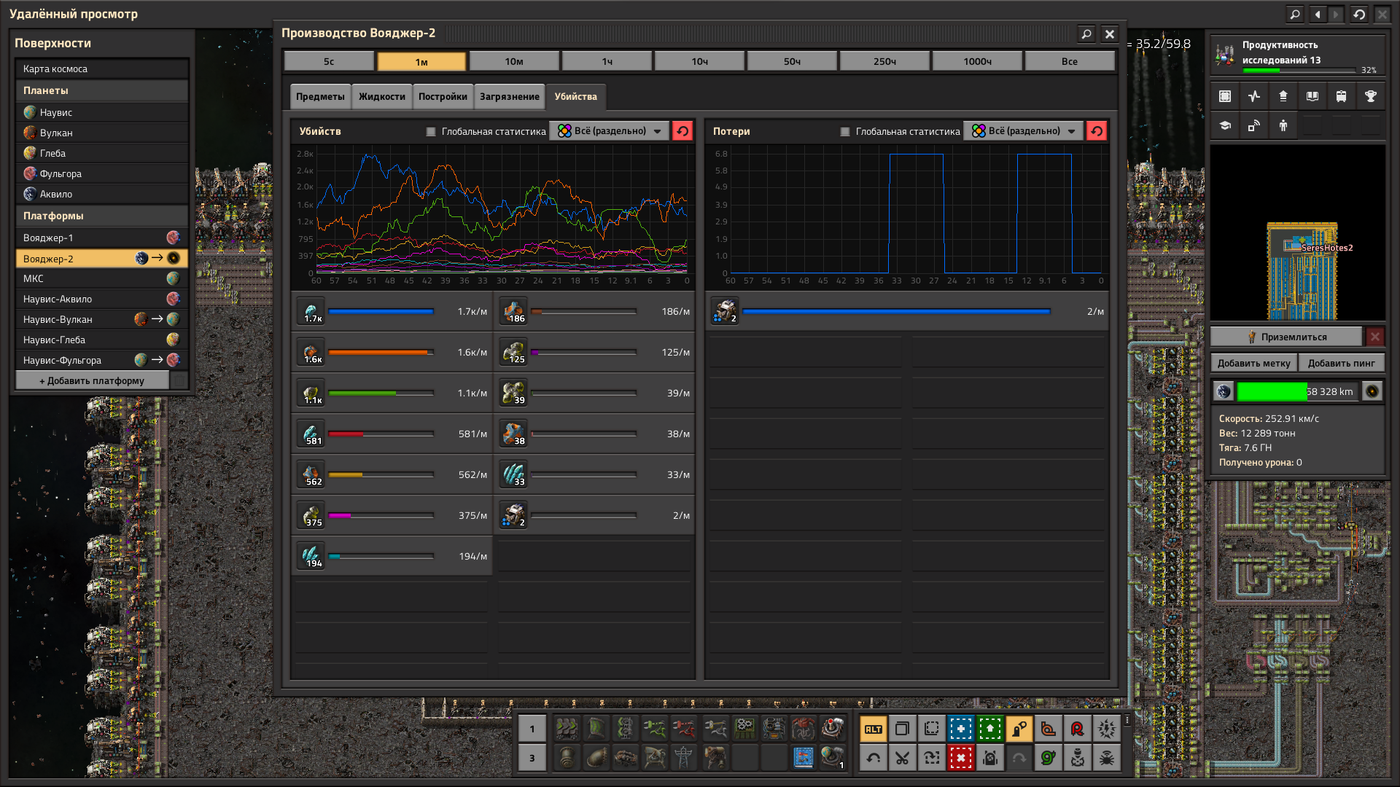Click Добавить платформу button
Viewport: 1400px width, 787px height.
click(x=92, y=380)
